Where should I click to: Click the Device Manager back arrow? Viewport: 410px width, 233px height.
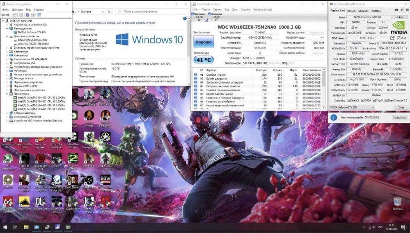pos(3,15)
